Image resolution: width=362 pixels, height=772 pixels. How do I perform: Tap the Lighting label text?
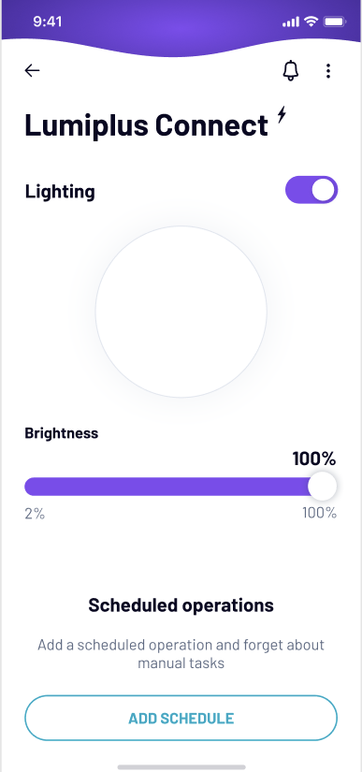60,191
